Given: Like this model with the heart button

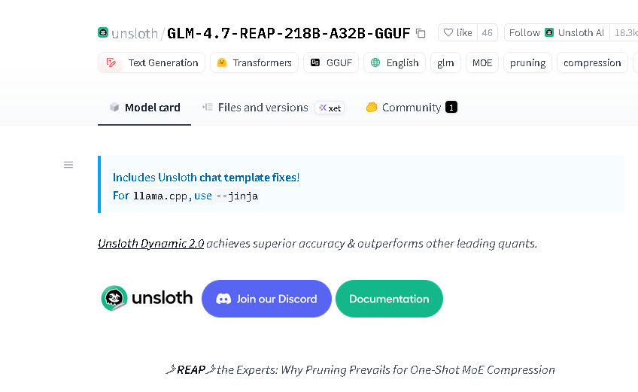Looking at the screenshot, I should coord(457,32).
